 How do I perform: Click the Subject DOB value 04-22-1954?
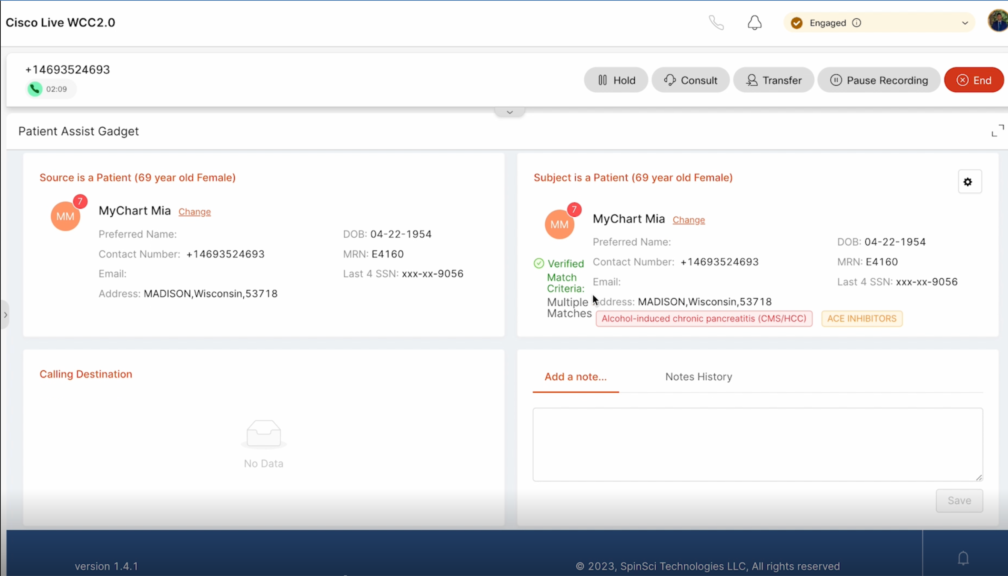(895, 242)
